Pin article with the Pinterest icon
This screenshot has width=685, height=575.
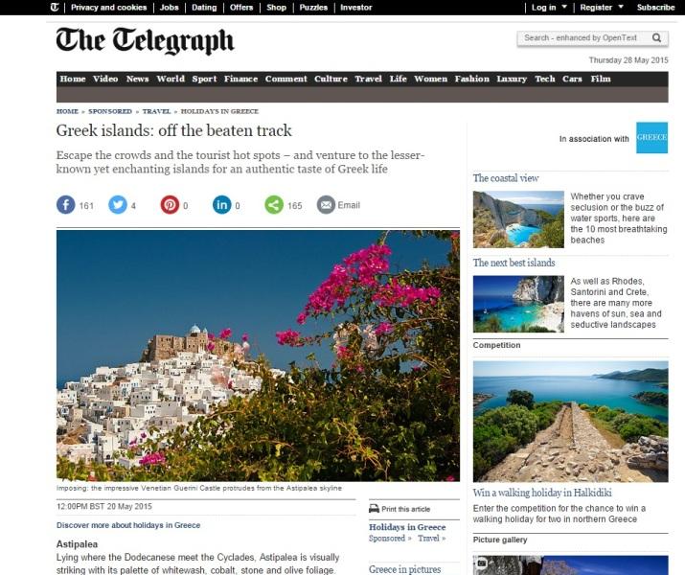point(170,205)
